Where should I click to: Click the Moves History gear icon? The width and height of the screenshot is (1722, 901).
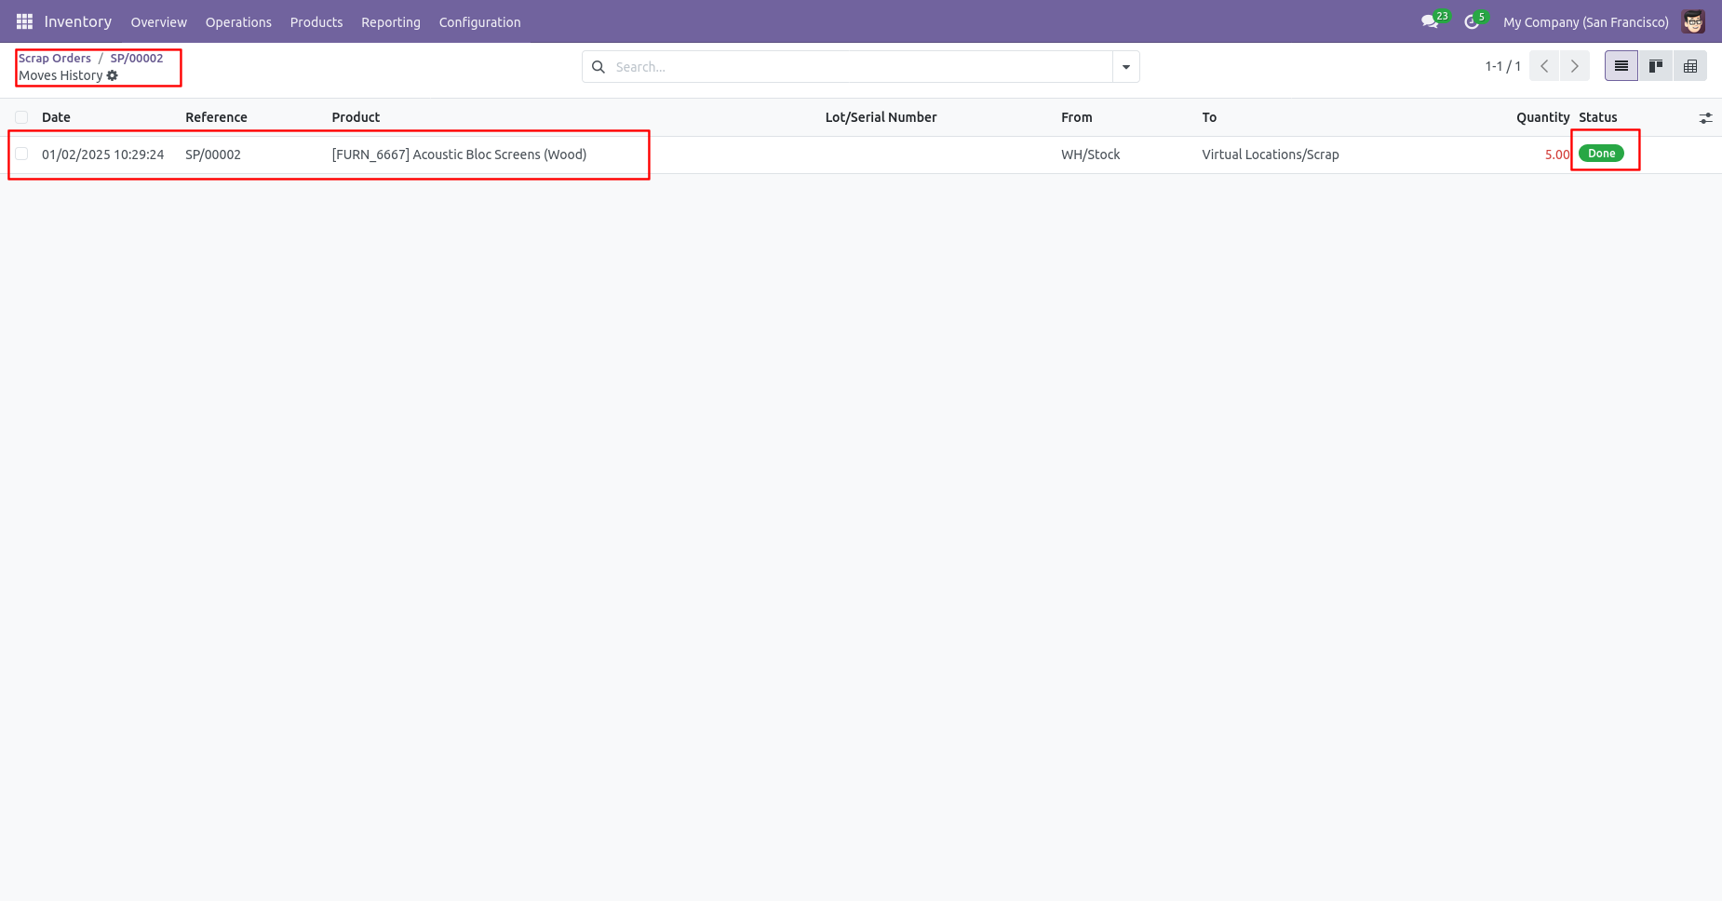tap(113, 75)
